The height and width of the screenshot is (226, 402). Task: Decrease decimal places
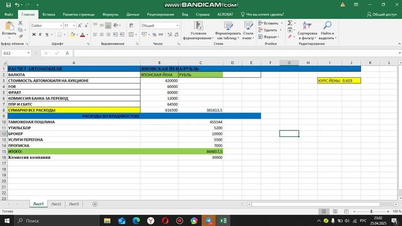(x=177, y=35)
